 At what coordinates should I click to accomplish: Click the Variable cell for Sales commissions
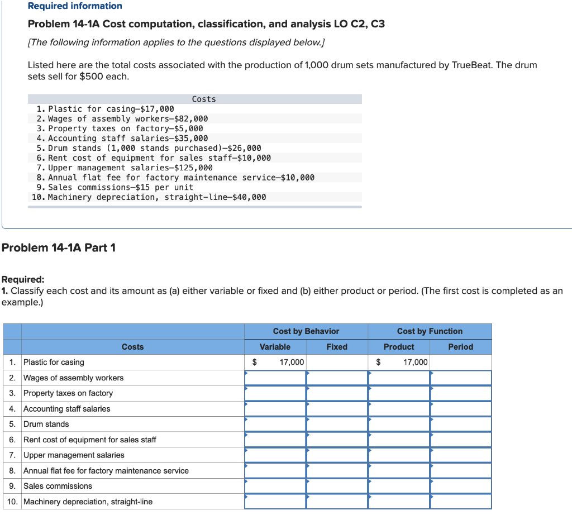(x=275, y=486)
